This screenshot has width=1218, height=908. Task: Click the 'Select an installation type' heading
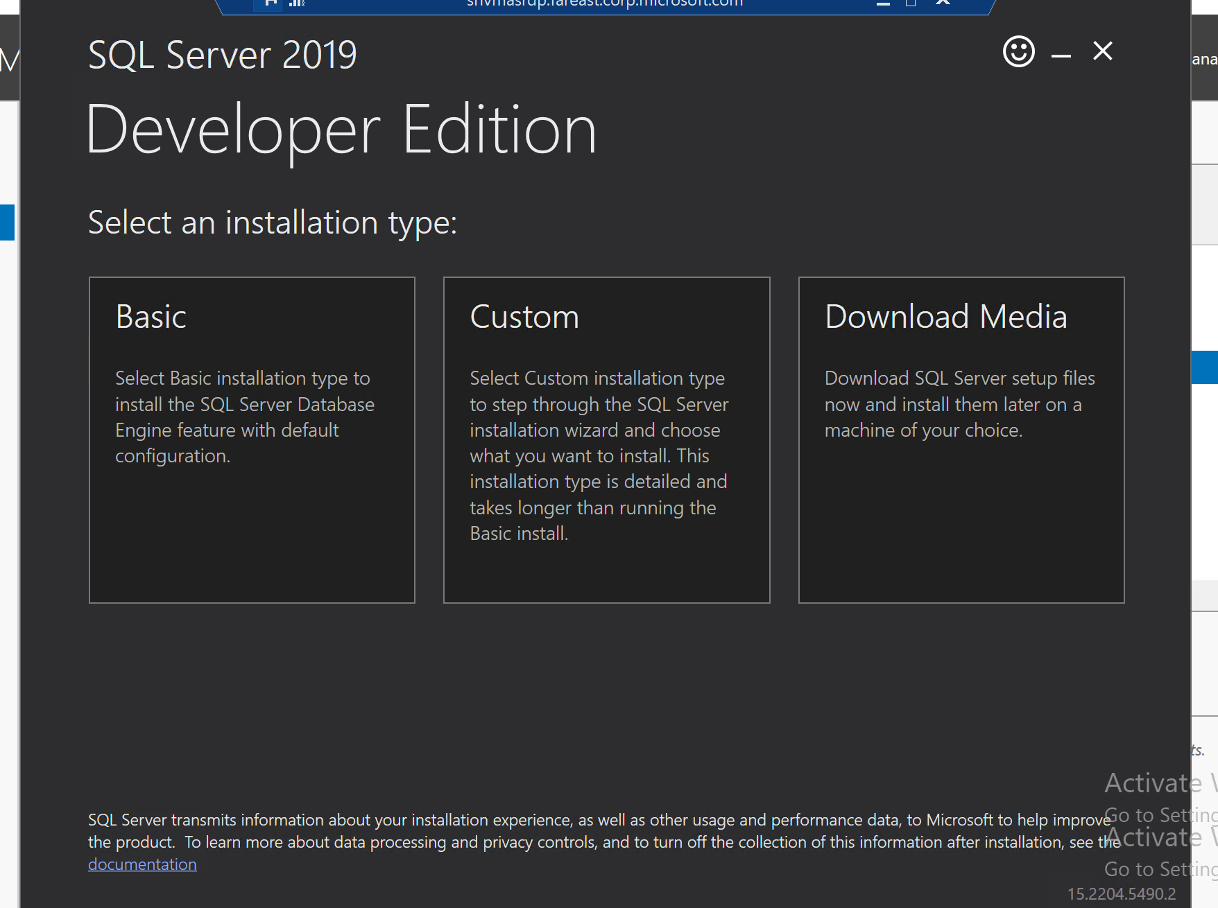(x=273, y=222)
